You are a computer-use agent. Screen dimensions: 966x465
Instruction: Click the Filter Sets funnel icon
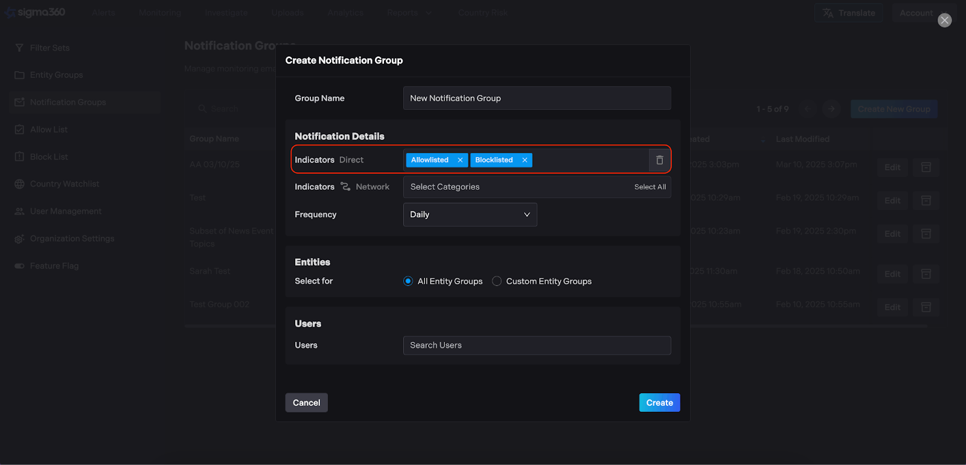tap(19, 48)
